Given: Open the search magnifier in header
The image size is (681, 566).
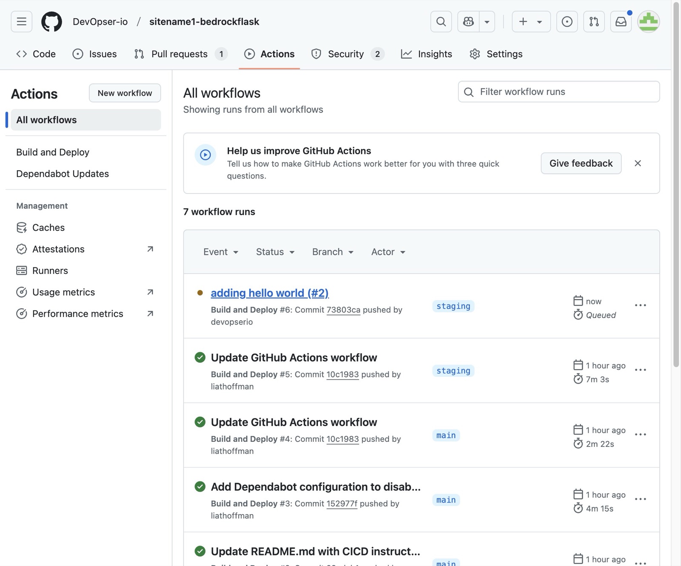Looking at the screenshot, I should pos(441,22).
